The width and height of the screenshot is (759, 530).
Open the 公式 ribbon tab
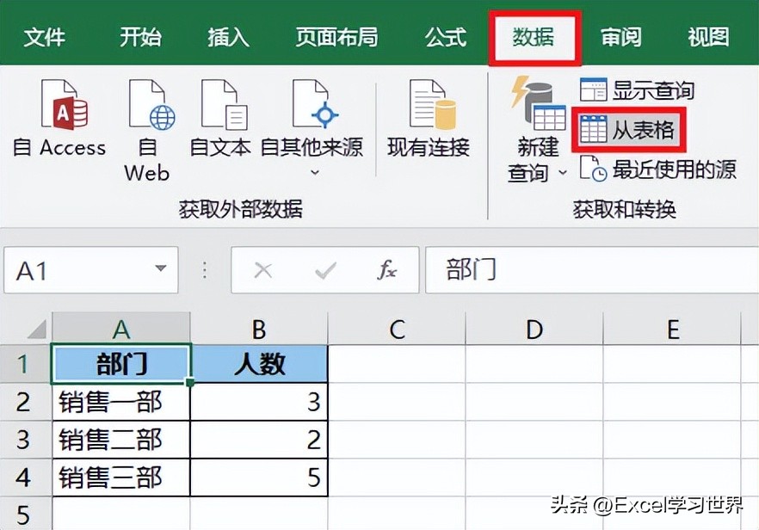click(x=446, y=37)
